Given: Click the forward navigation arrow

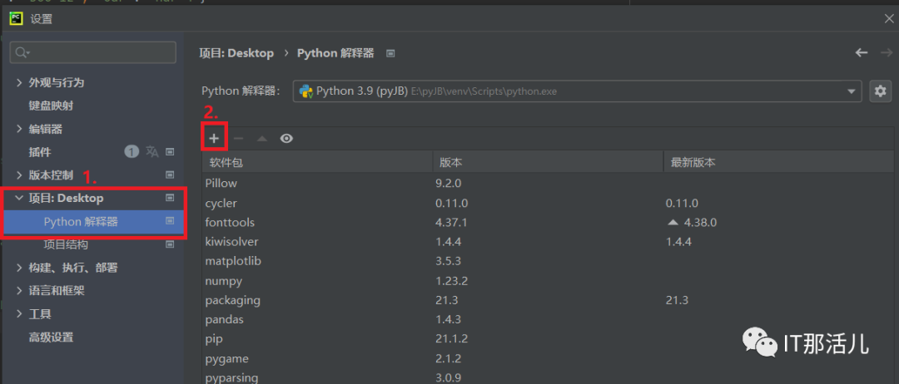Looking at the screenshot, I should (x=886, y=53).
